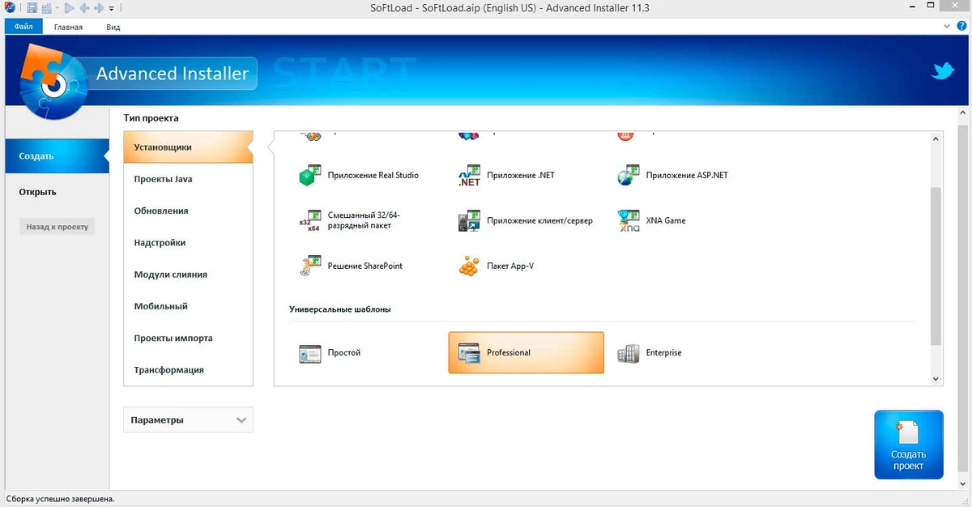Open the Customize Quick Access Toolbar dropdown
The image size is (972, 507).
click(x=111, y=9)
